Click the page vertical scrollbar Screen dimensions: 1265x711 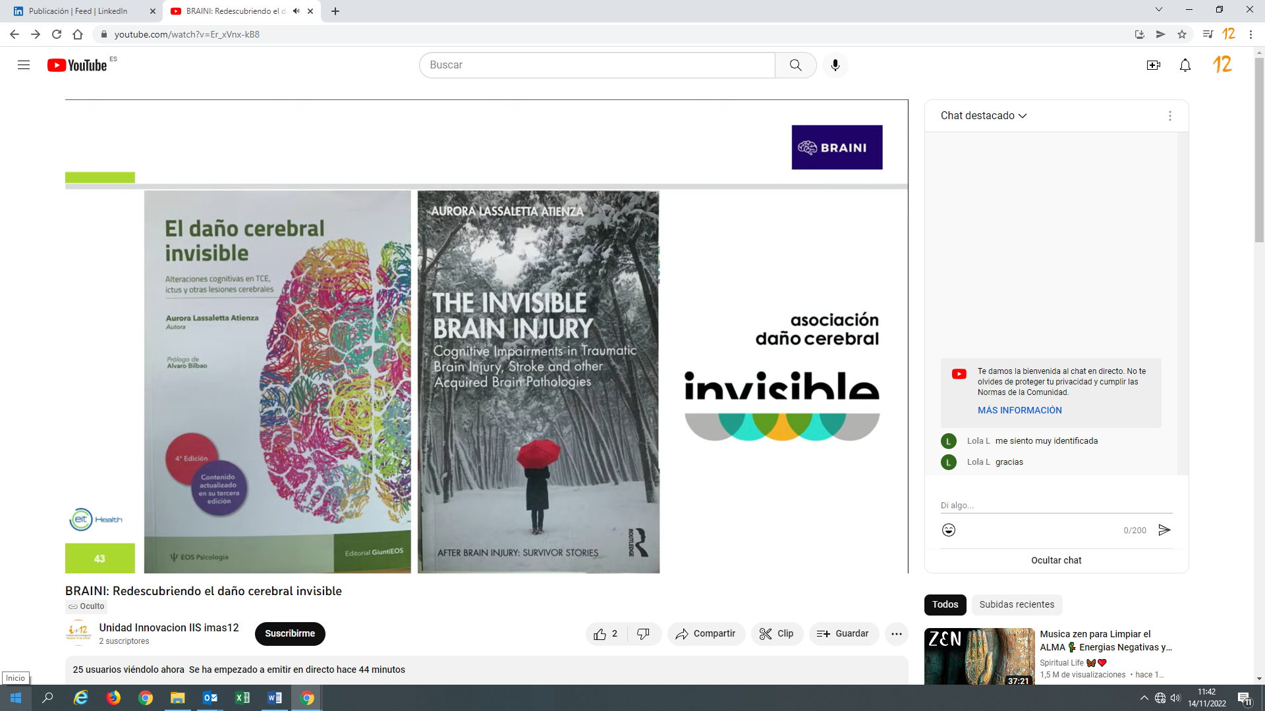tap(1259, 149)
